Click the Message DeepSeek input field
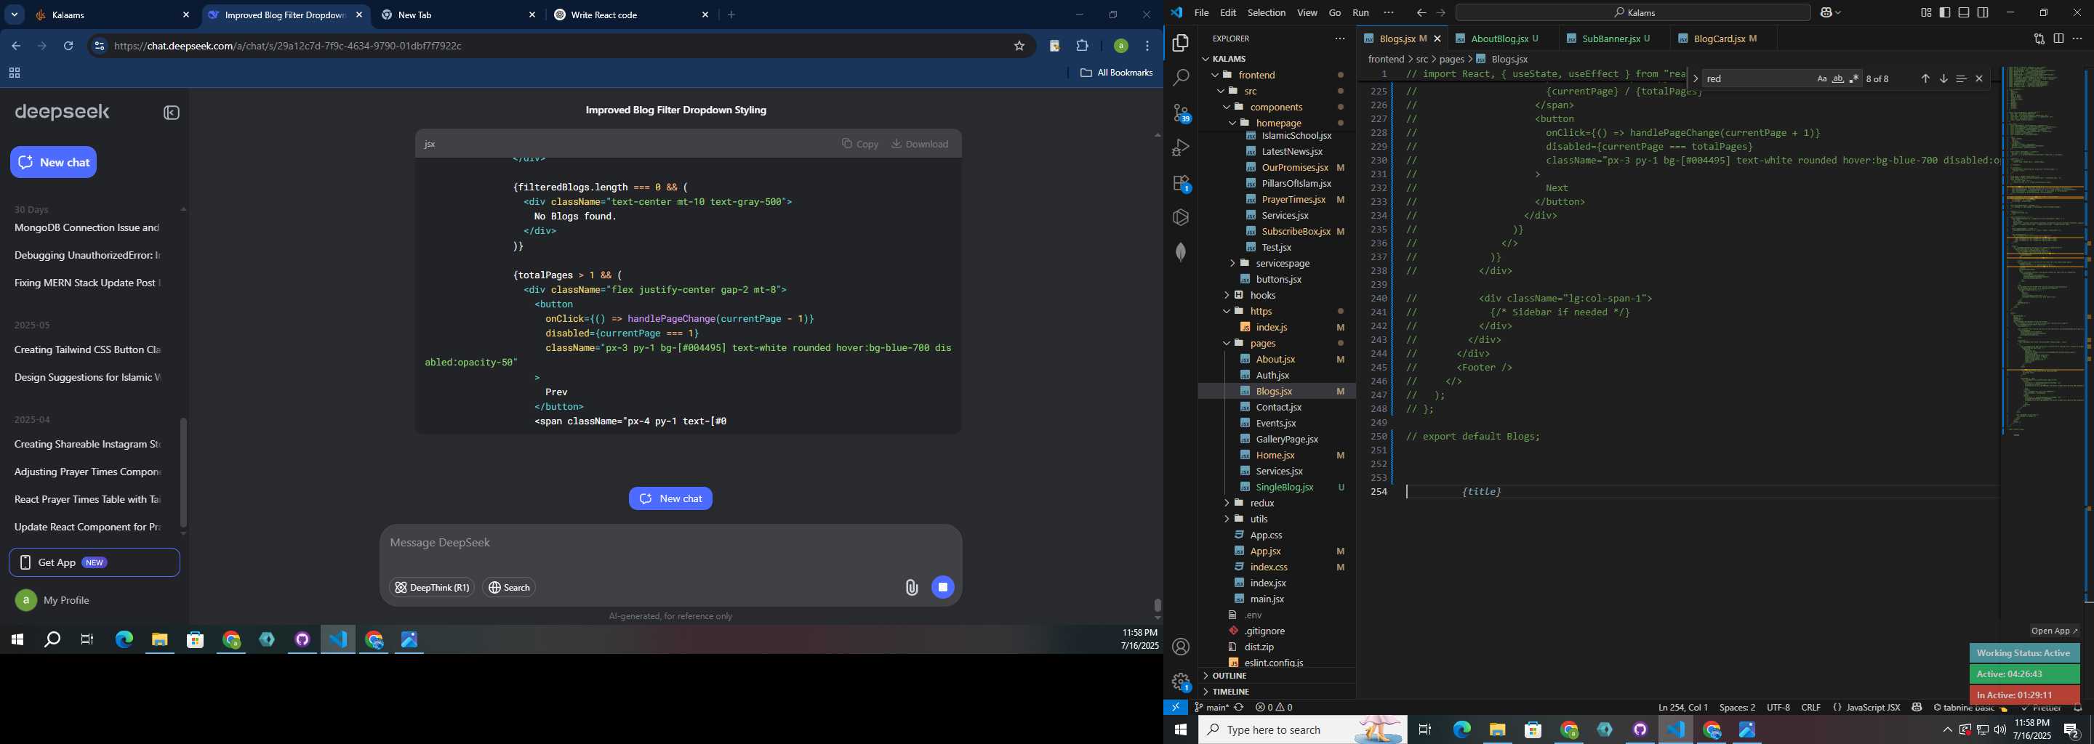This screenshot has height=744, width=2094. click(x=670, y=543)
